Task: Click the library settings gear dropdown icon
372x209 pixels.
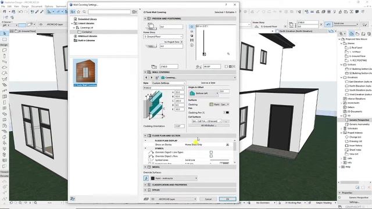Action: pyautogui.click(x=134, y=12)
